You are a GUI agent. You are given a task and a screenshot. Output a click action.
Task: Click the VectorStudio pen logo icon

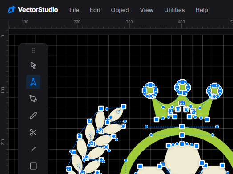(12, 10)
